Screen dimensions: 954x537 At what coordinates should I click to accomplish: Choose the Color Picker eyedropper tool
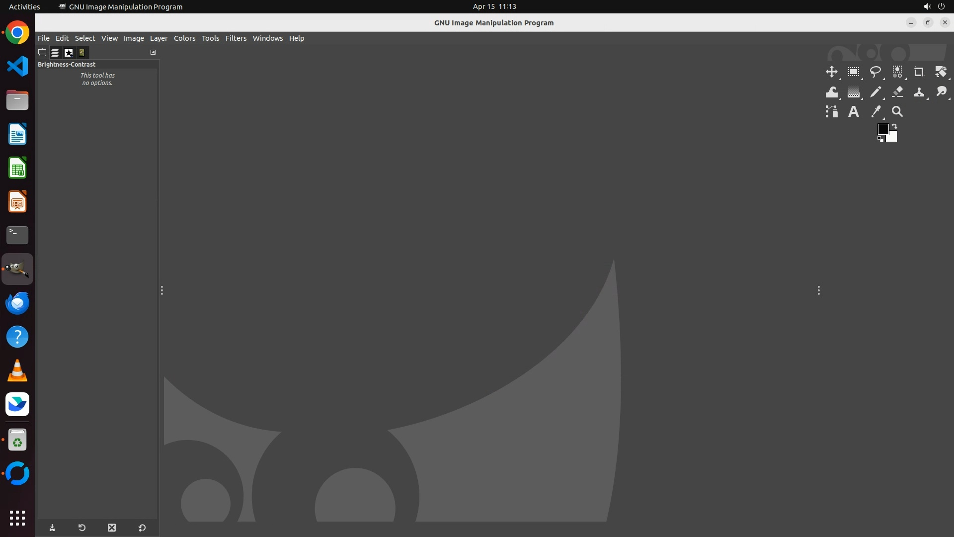(x=875, y=112)
